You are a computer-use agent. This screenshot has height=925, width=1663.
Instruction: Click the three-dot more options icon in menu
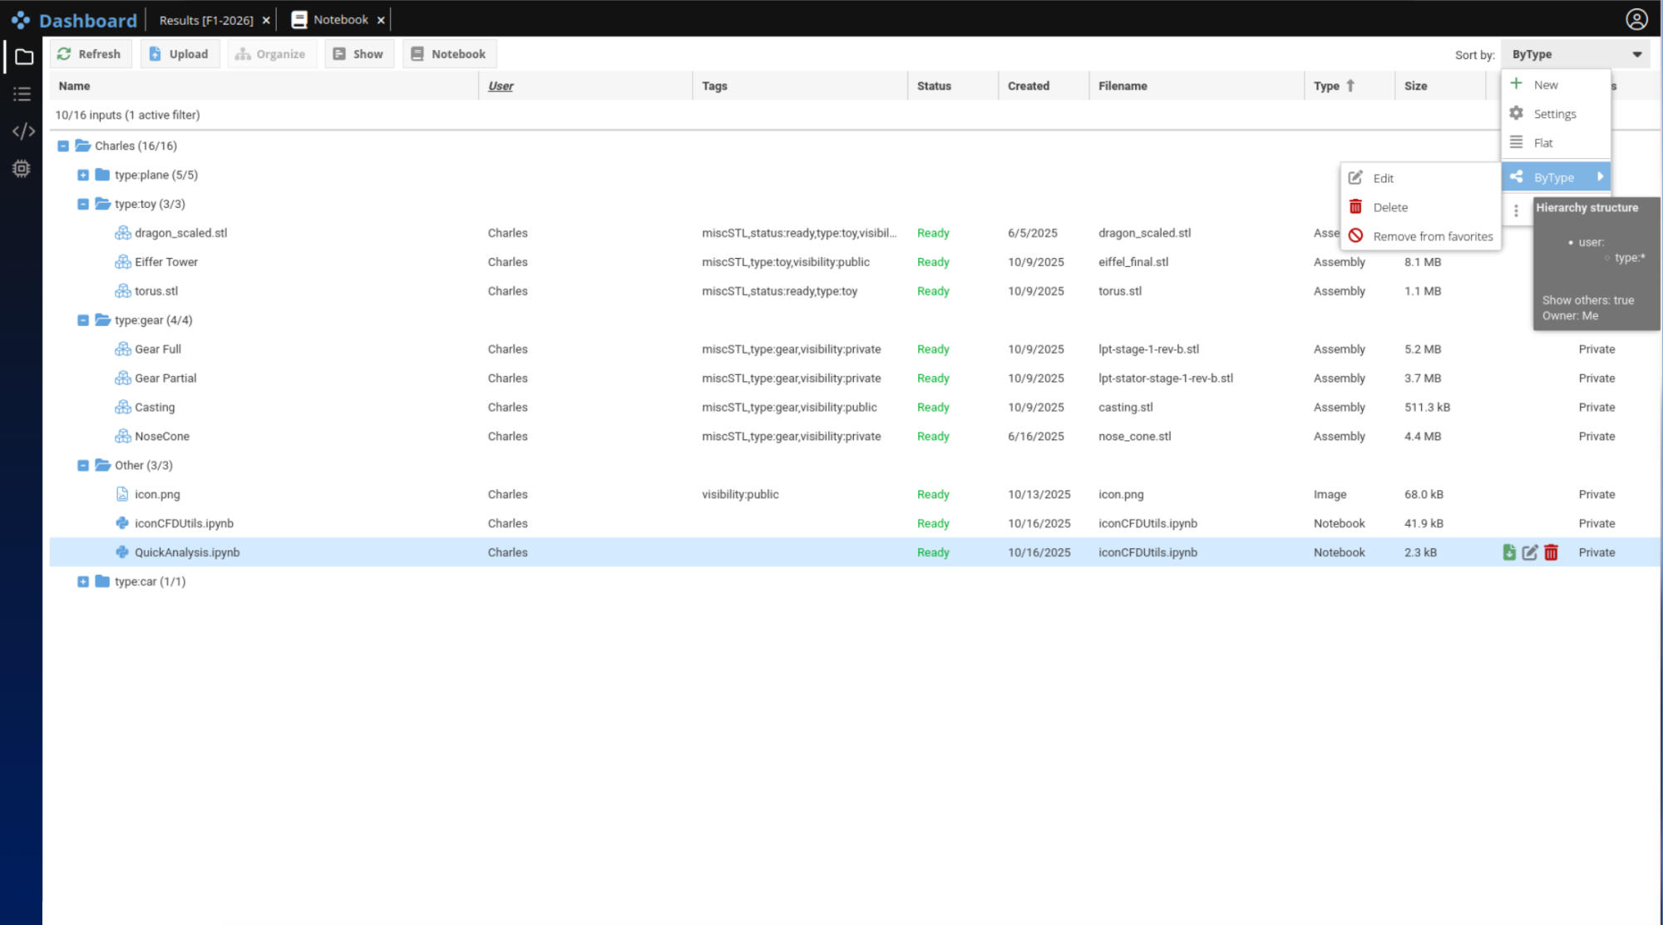point(1516,211)
